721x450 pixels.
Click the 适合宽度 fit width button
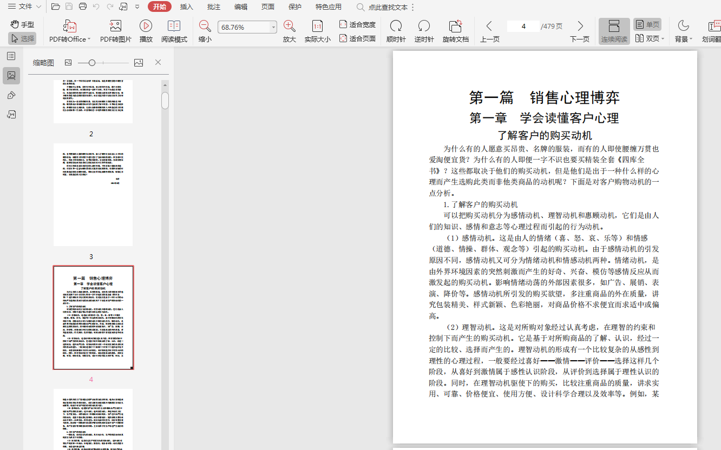point(357,24)
